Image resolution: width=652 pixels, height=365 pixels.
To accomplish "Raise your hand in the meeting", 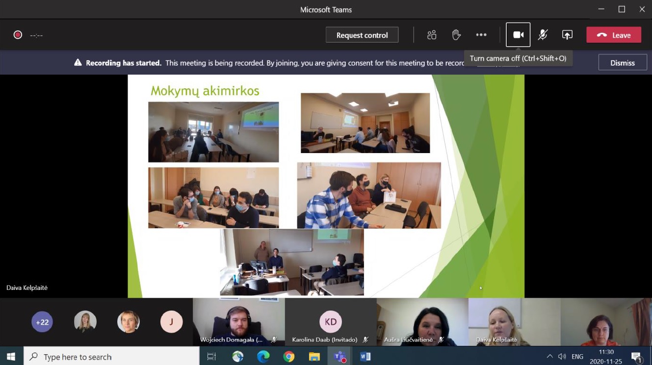I will (x=456, y=35).
